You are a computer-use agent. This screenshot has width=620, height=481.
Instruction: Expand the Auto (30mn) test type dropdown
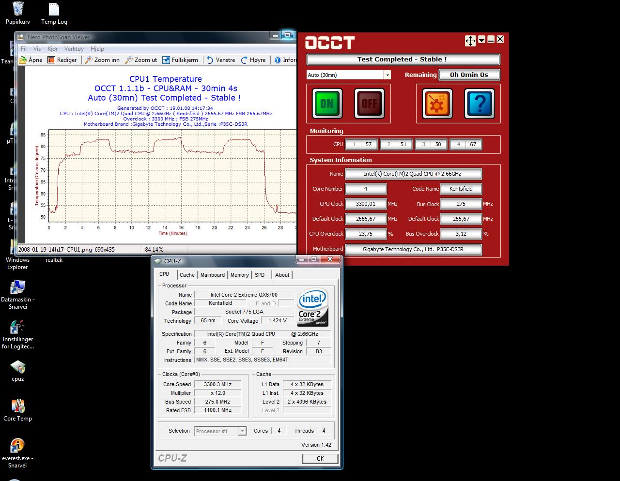click(x=387, y=75)
